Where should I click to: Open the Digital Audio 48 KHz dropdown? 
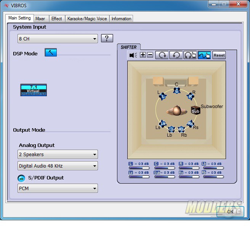tap(58, 166)
